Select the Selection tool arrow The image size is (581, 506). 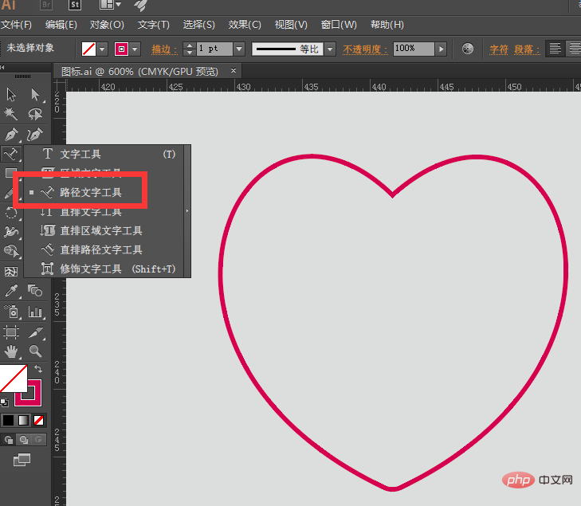pos(11,95)
